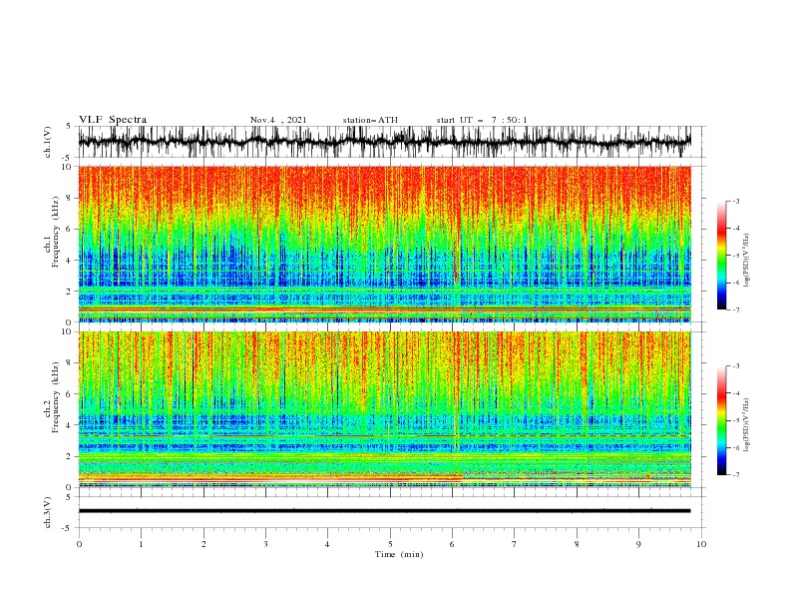Click the color scale bar beside ch.2 spectrogram
Screen dimensions: 790x611
(721, 420)
